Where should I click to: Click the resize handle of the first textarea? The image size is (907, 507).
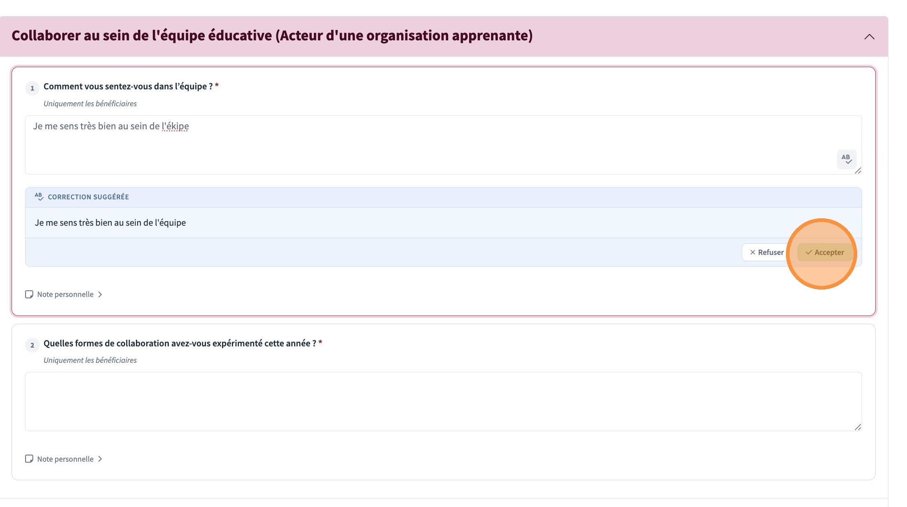(x=858, y=171)
